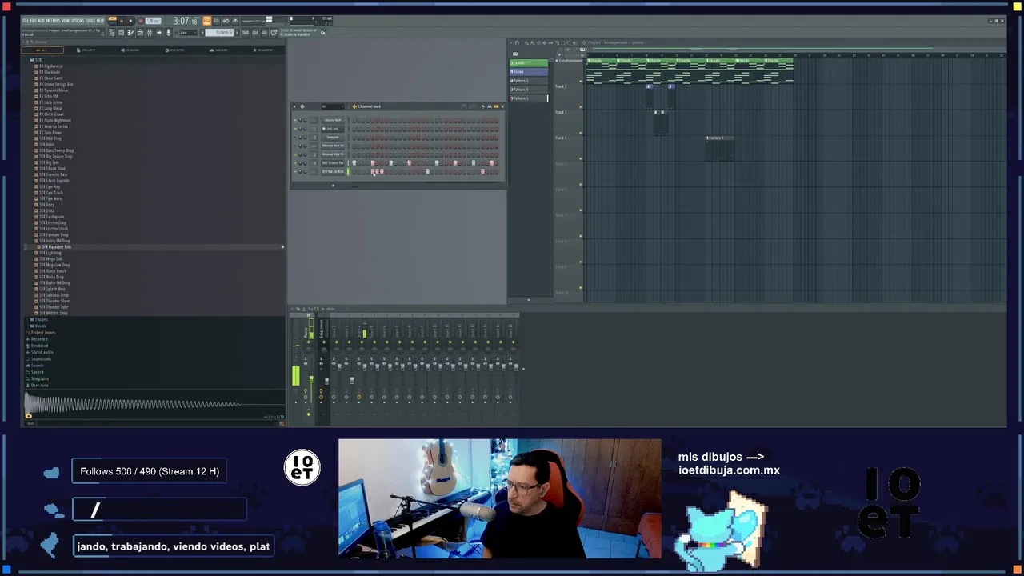1024x576 pixels.
Task: Select FX Big Reverse sample
Action: coord(53,66)
